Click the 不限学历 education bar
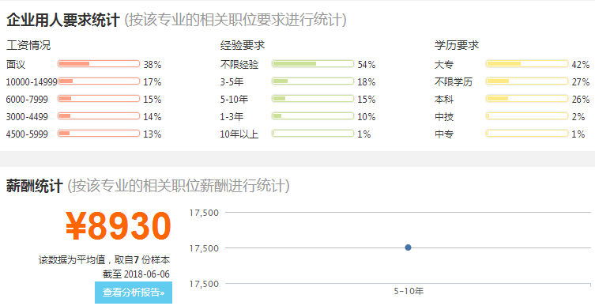Image resolution: width=595 pixels, height=306 pixels. [x=527, y=81]
